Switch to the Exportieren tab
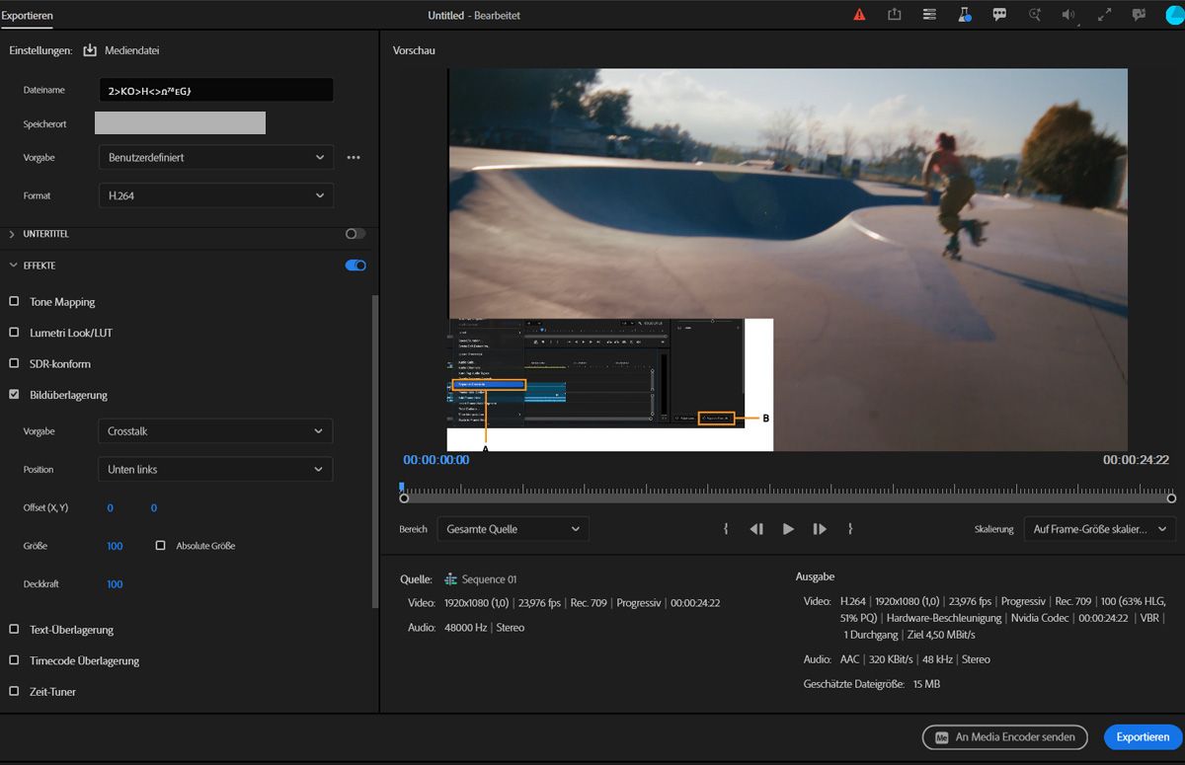1185x765 pixels. [x=28, y=16]
